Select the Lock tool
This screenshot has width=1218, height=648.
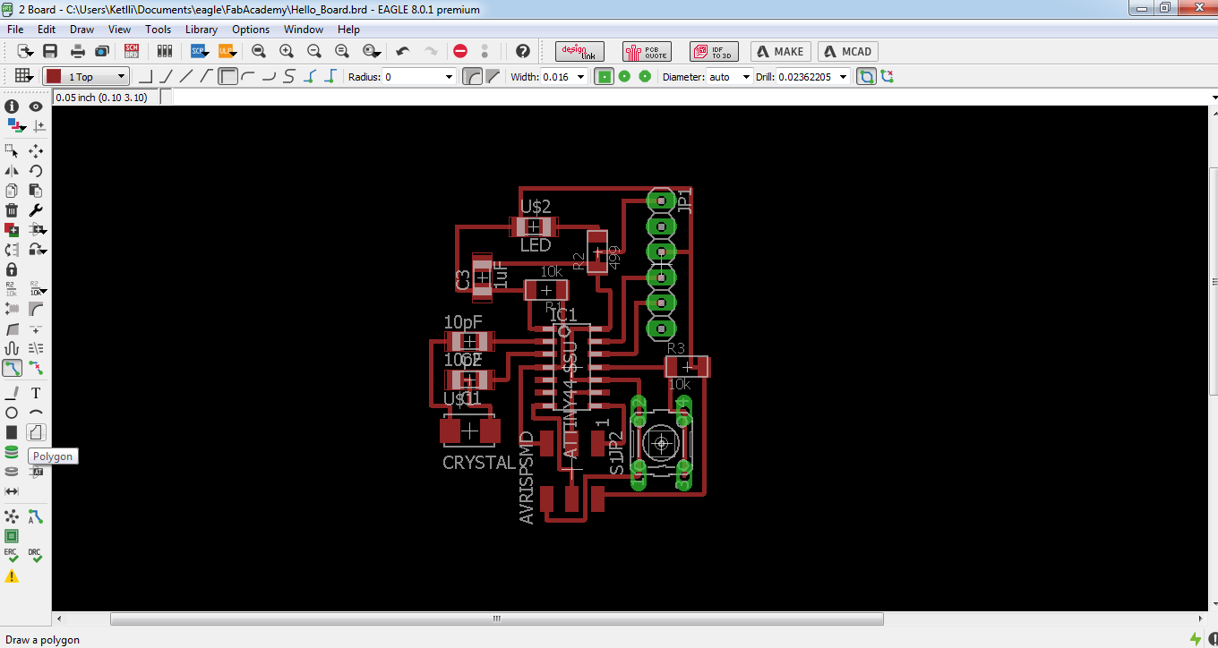[x=12, y=269]
